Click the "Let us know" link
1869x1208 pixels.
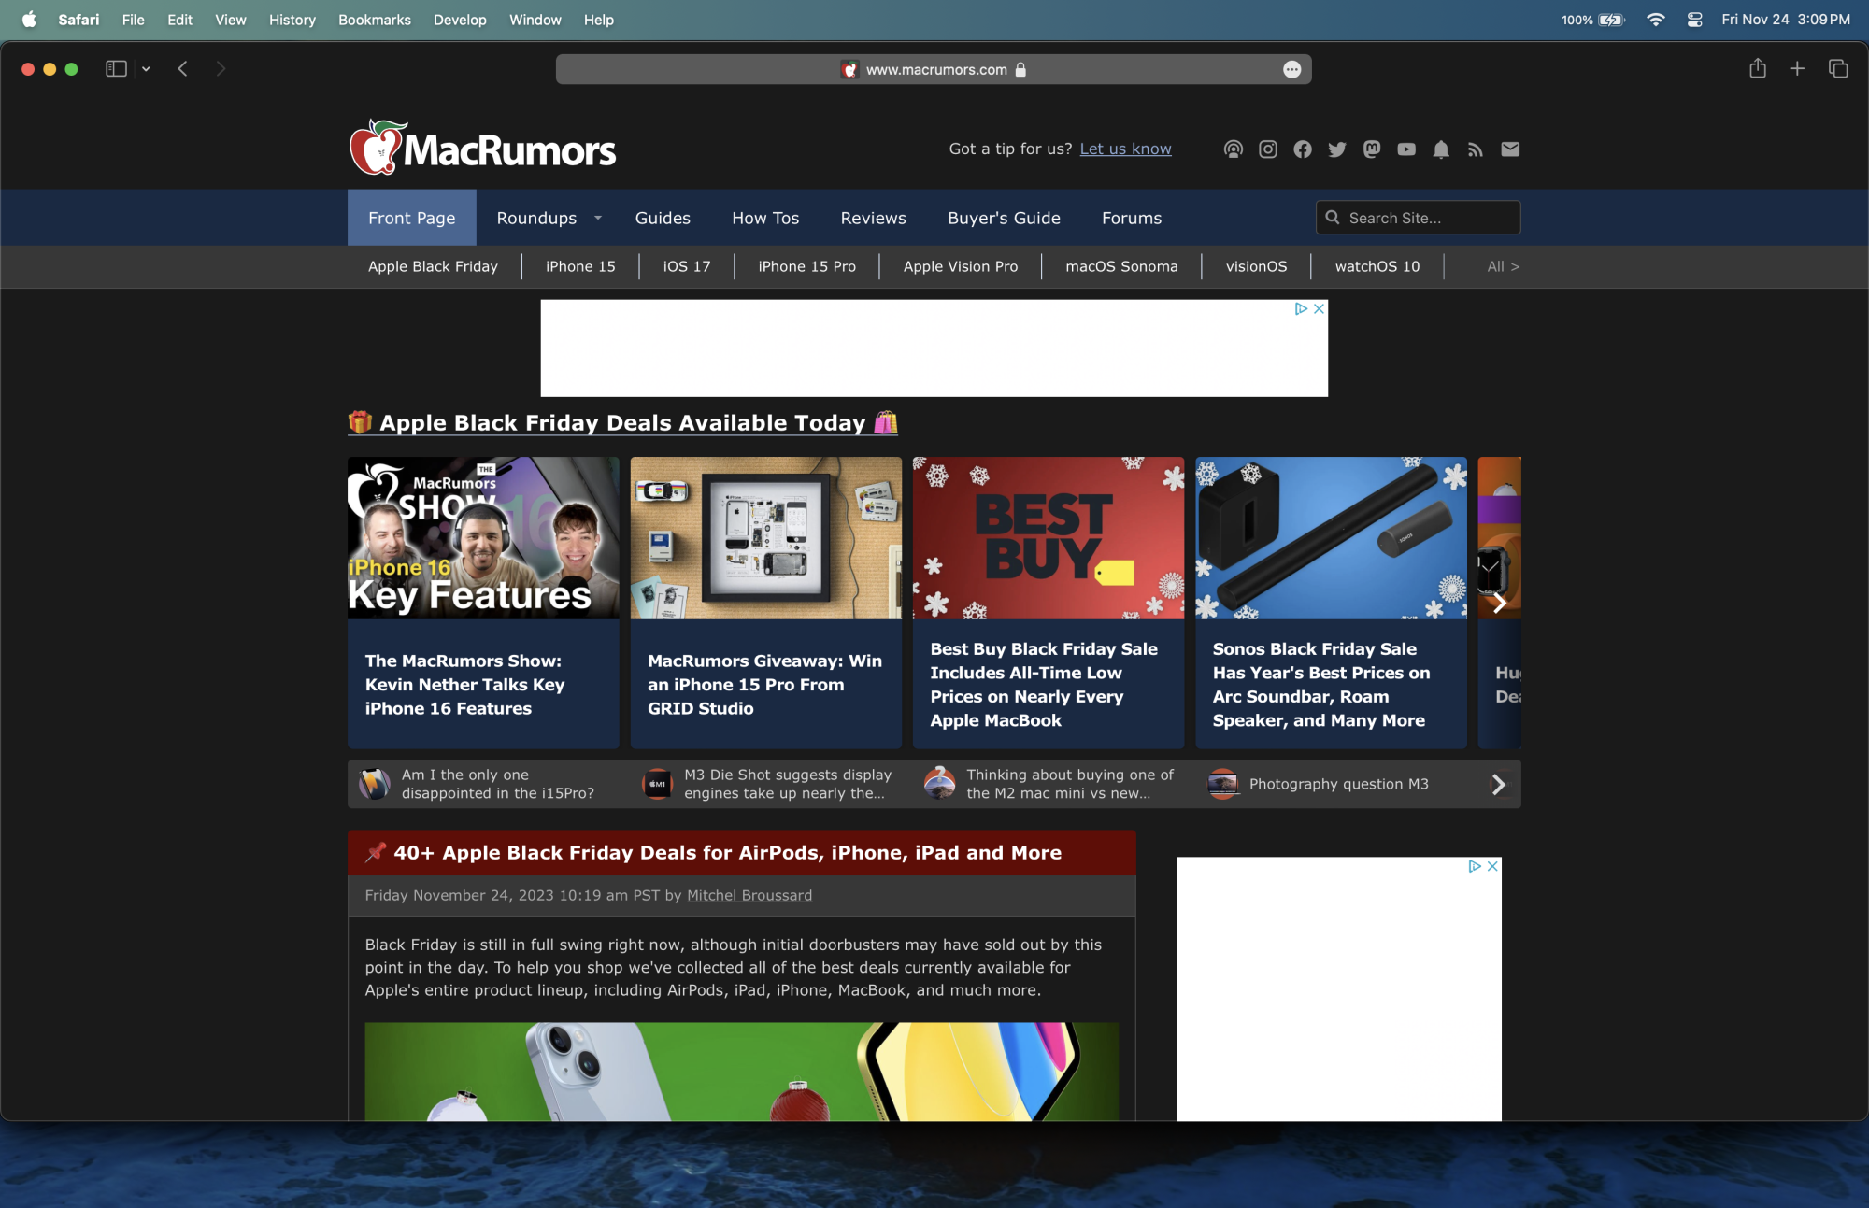coord(1125,149)
